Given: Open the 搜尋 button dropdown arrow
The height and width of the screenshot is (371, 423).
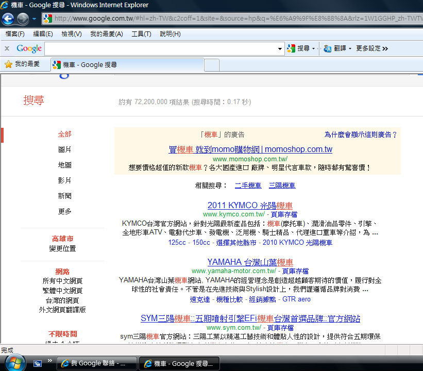Looking at the screenshot, I should click(x=313, y=49).
